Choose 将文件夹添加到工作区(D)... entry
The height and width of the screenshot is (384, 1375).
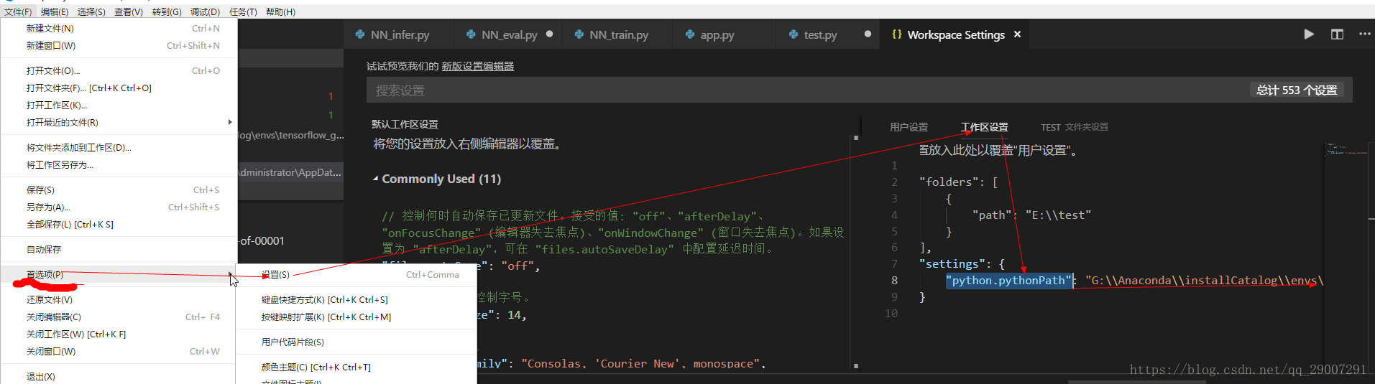point(119,147)
